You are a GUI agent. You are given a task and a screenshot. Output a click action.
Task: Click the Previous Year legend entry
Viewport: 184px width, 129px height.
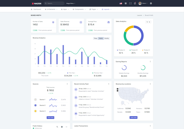click(x=98, y=73)
